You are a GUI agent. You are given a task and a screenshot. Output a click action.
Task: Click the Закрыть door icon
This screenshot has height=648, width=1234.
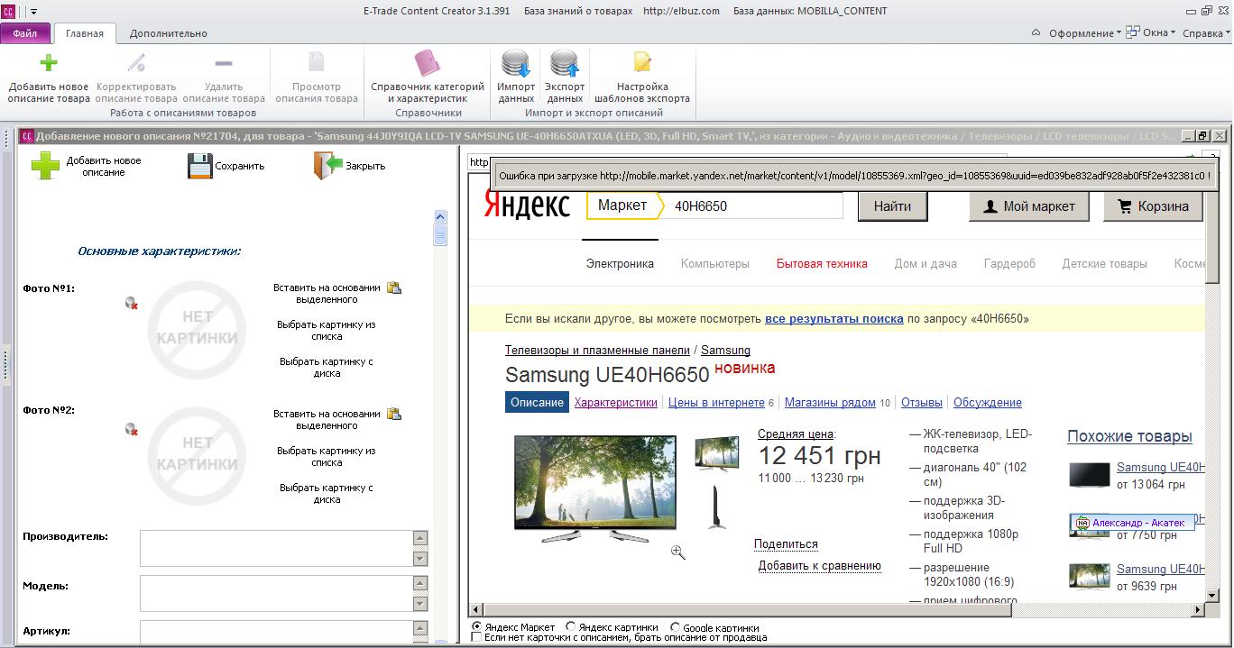click(328, 165)
